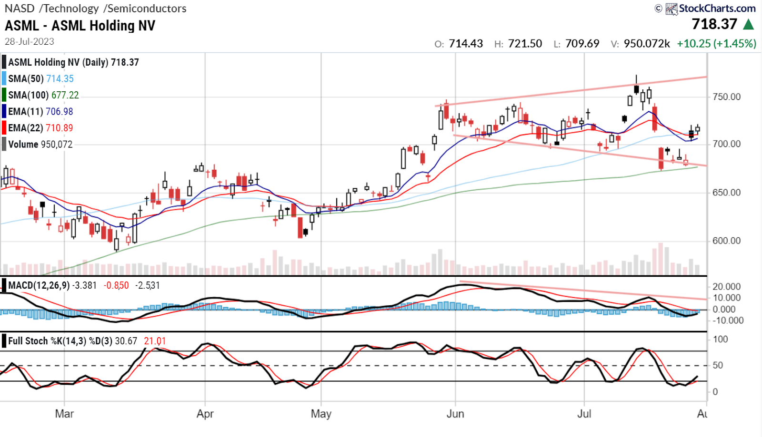Click the "EMA(22)" legend label
Viewport: 762px width, 437px height.
(x=26, y=128)
